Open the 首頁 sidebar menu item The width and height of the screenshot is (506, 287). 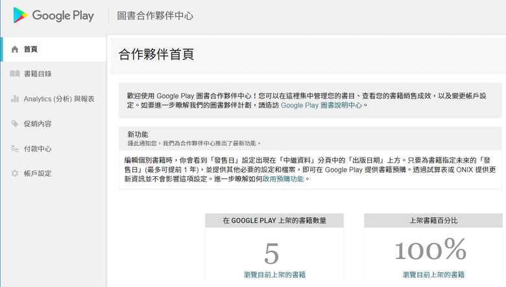pyautogui.click(x=30, y=49)
